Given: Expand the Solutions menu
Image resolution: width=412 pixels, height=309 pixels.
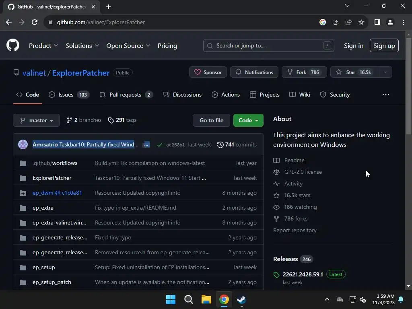Looking at the screenshot, I should (82, 45).
